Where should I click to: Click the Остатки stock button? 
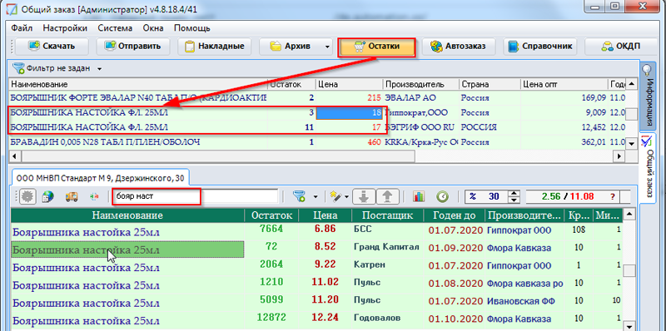pyautogui.click(x=376, y=47)
